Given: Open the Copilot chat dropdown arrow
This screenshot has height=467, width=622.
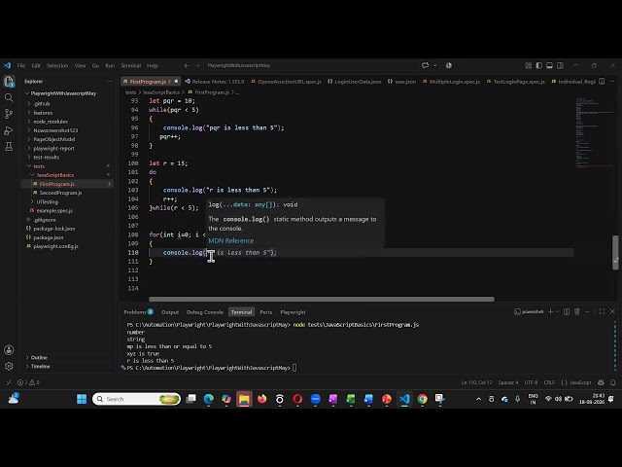Looking at the screenshot, I should [x=435, y=65].
